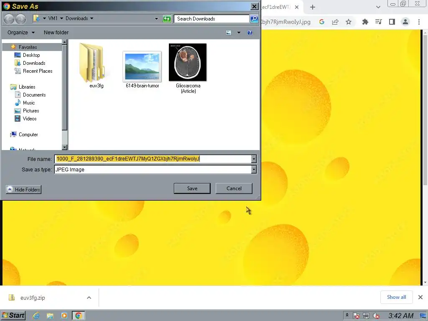Click the search magnifier icon in dialog

pos(254,18)
